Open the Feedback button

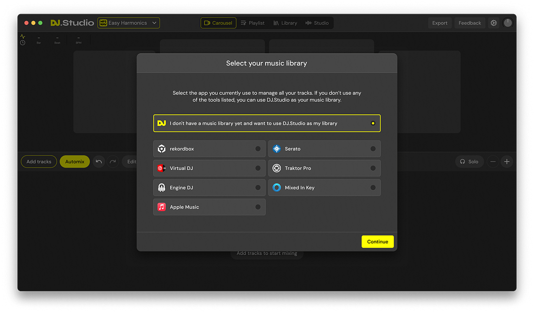470,23
